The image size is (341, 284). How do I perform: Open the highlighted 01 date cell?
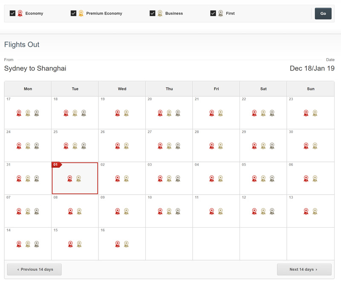pyautogui.click(x=75, y=178)
